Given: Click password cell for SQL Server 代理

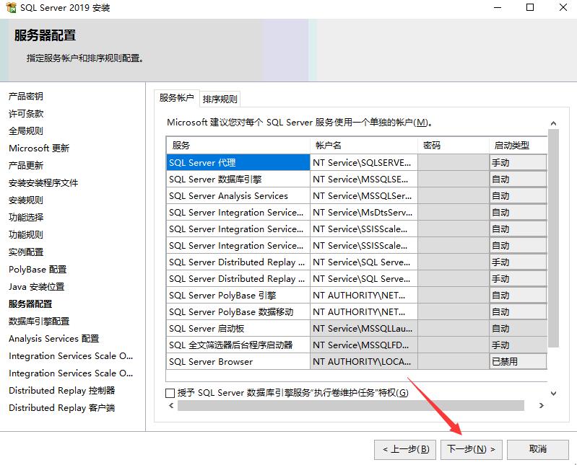Looking at the screenshot, I should pyautogui.click(x=454, y=162).
